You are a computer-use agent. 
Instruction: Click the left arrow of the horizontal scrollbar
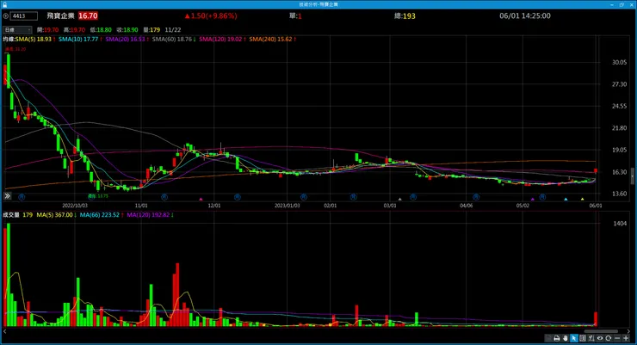(x=4, y=331)
